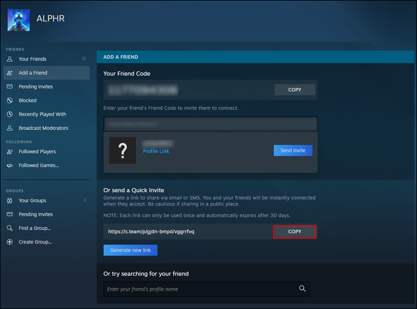The height and width of the screenshot is (309, 417).
Task: Click the Followed Games megaphone icon
Action: (x=10, y=166)
